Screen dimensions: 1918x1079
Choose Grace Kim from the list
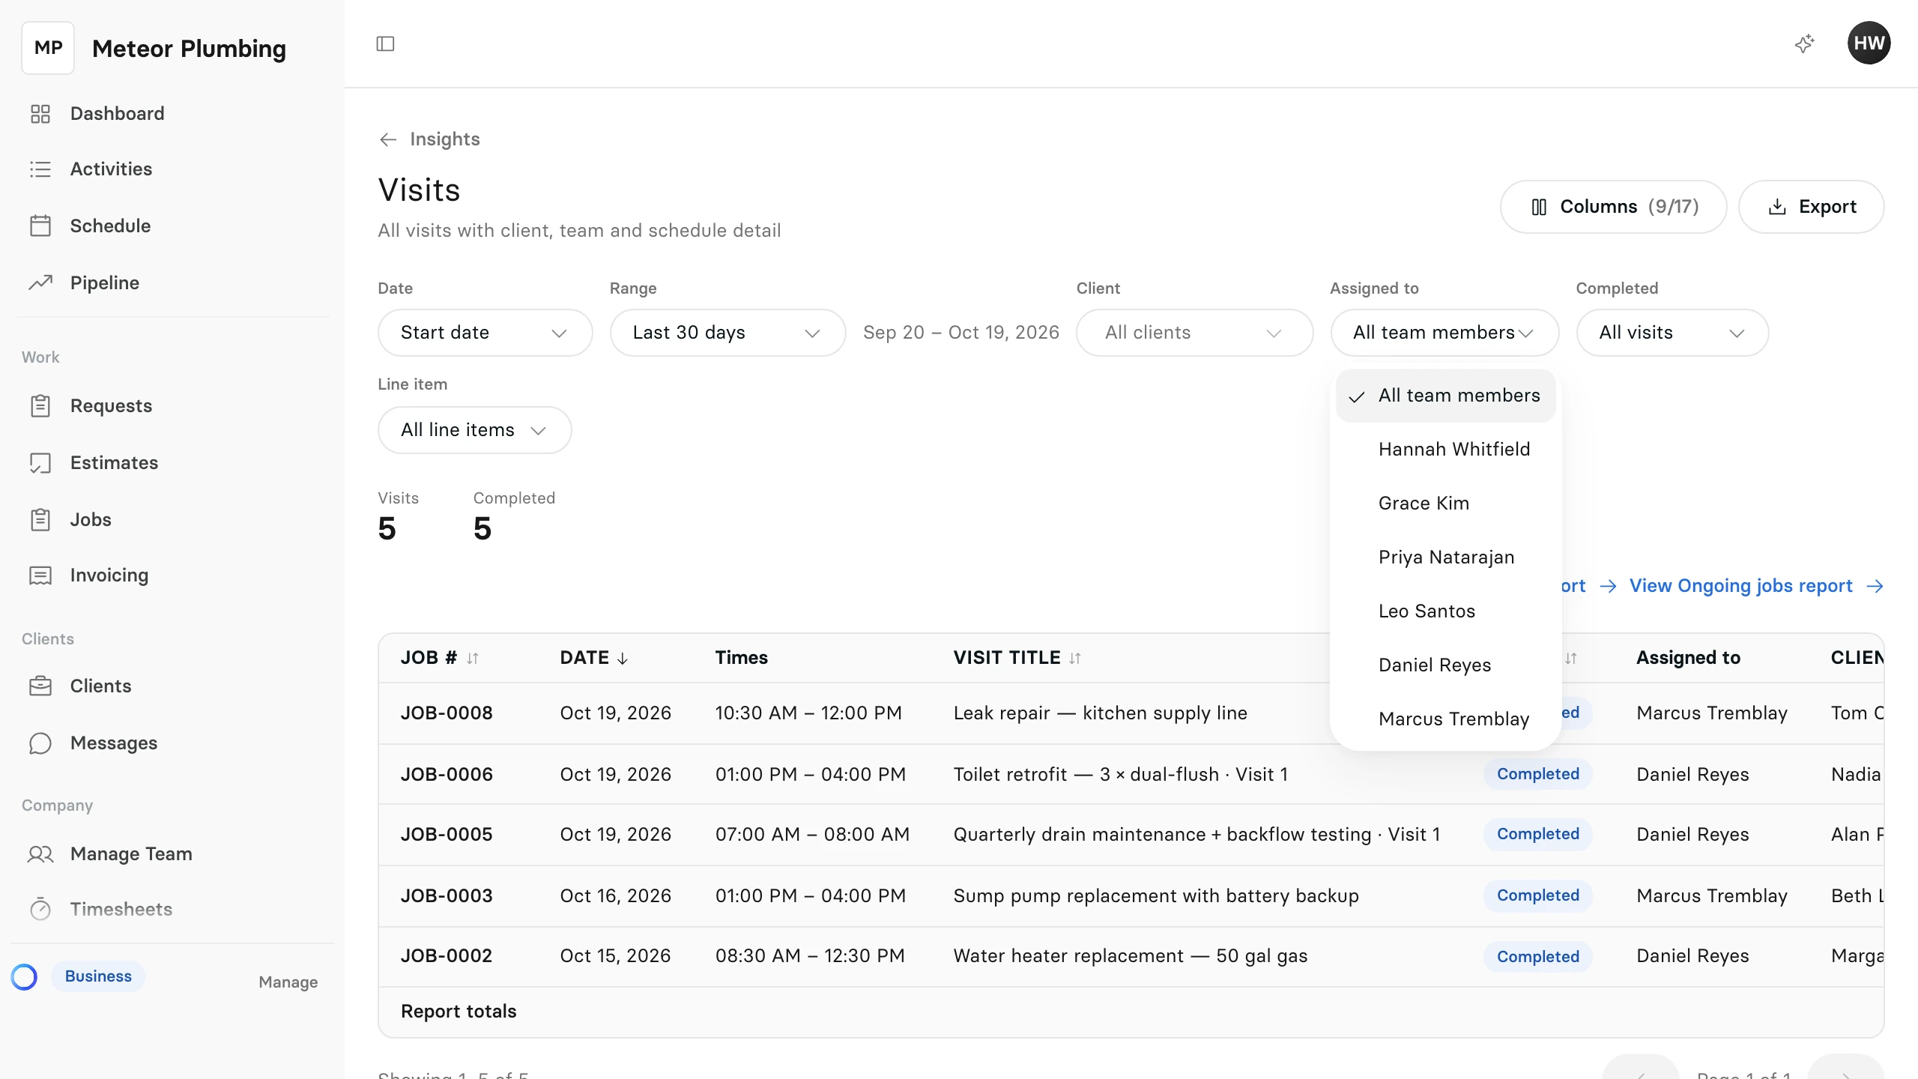[1445, 504]
